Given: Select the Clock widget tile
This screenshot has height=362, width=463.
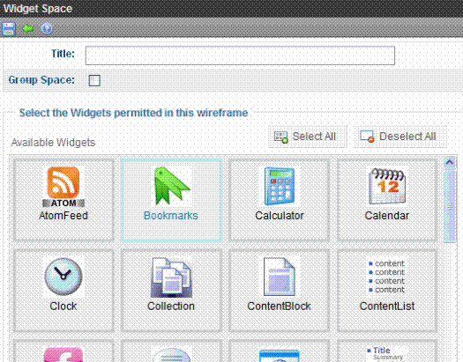Looking at the screenshot, I should 63,291.
